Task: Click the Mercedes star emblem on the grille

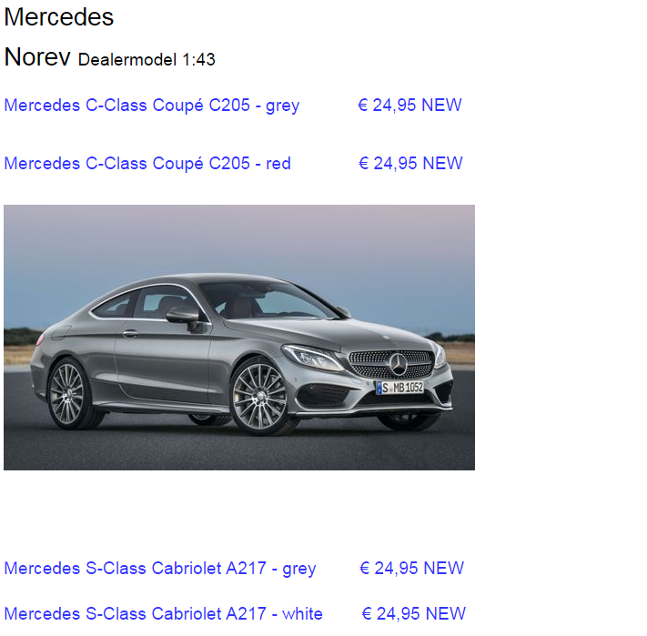Action: [x=398, y=364]
